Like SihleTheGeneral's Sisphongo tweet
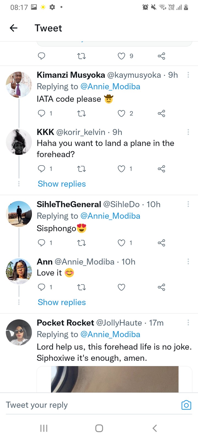 pos(122,243)
